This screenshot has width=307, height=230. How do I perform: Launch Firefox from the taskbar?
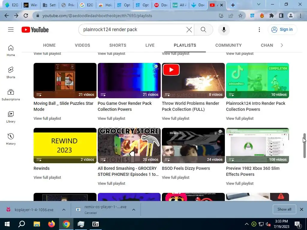coord(52,224)
